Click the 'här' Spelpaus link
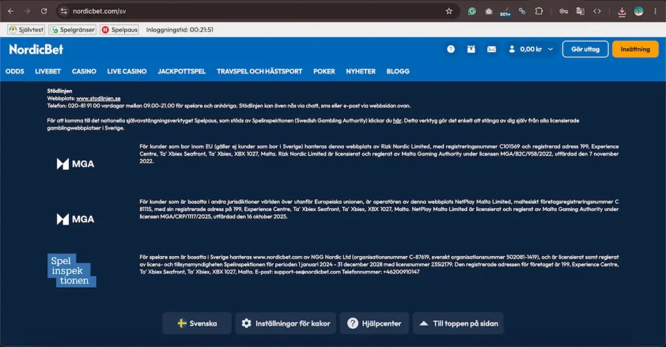Viewport: 666px width, 347px height. 397,121
